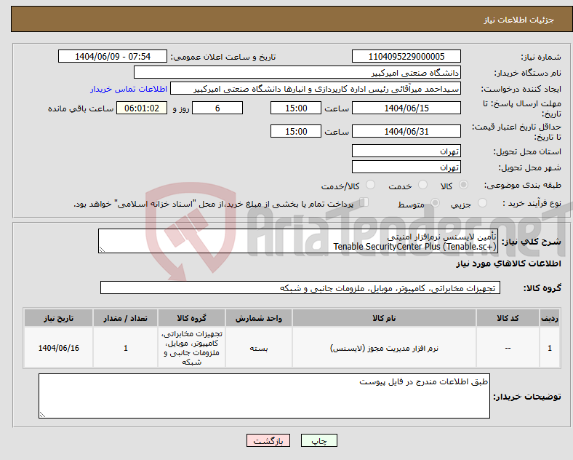573x460 pixels.
Task: Click the response deadline hour field 15:00
Action: (296, 108)
